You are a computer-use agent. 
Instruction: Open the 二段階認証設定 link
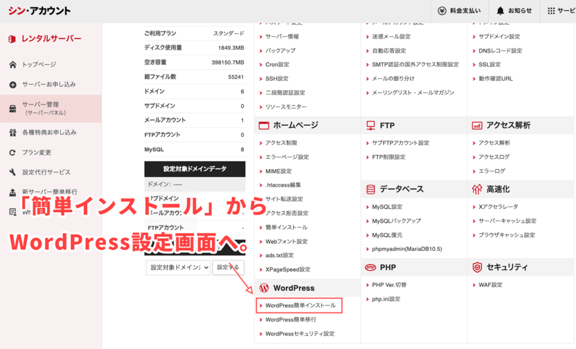[x=285, y=93]
